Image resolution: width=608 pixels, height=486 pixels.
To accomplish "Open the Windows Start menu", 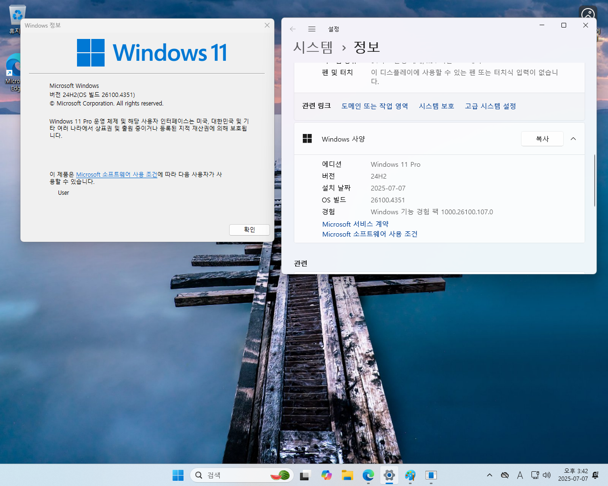I will tap(178, 475).
